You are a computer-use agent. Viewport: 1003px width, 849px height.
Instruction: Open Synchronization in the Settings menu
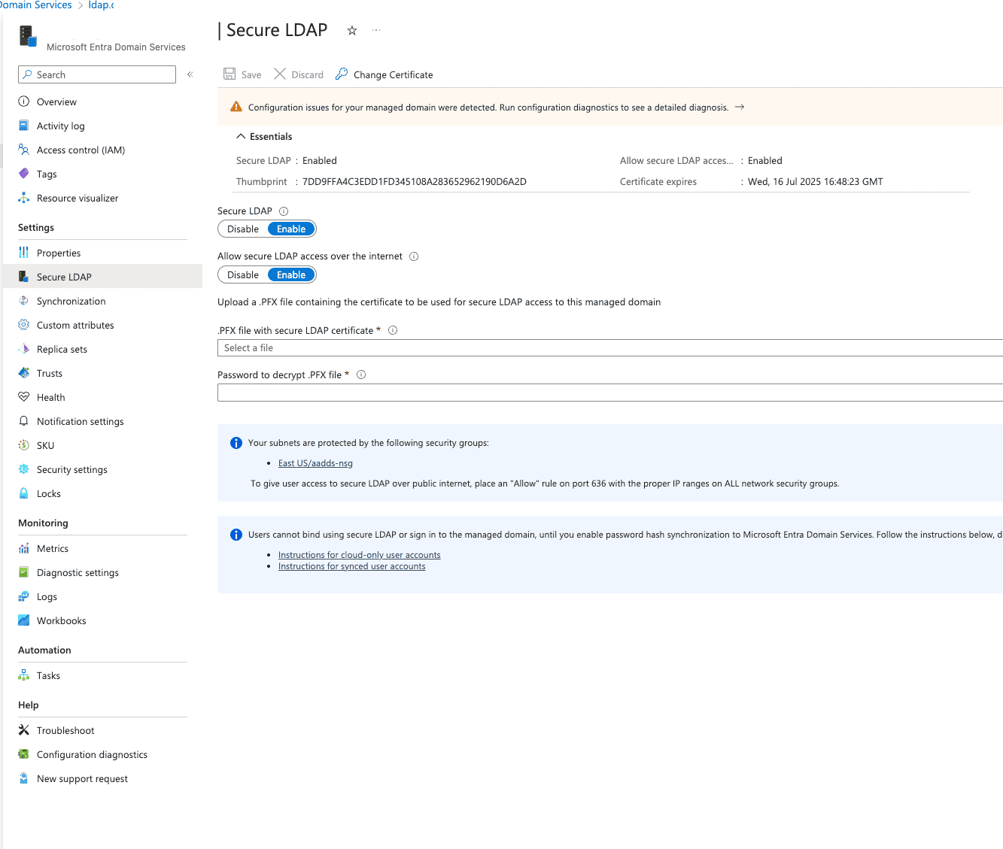coord(71,301)
